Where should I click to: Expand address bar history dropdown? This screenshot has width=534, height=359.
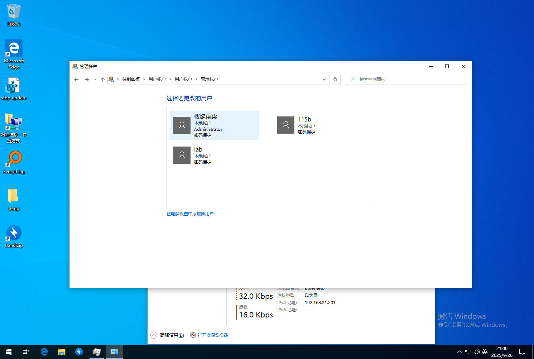click(x=324, y=80)
